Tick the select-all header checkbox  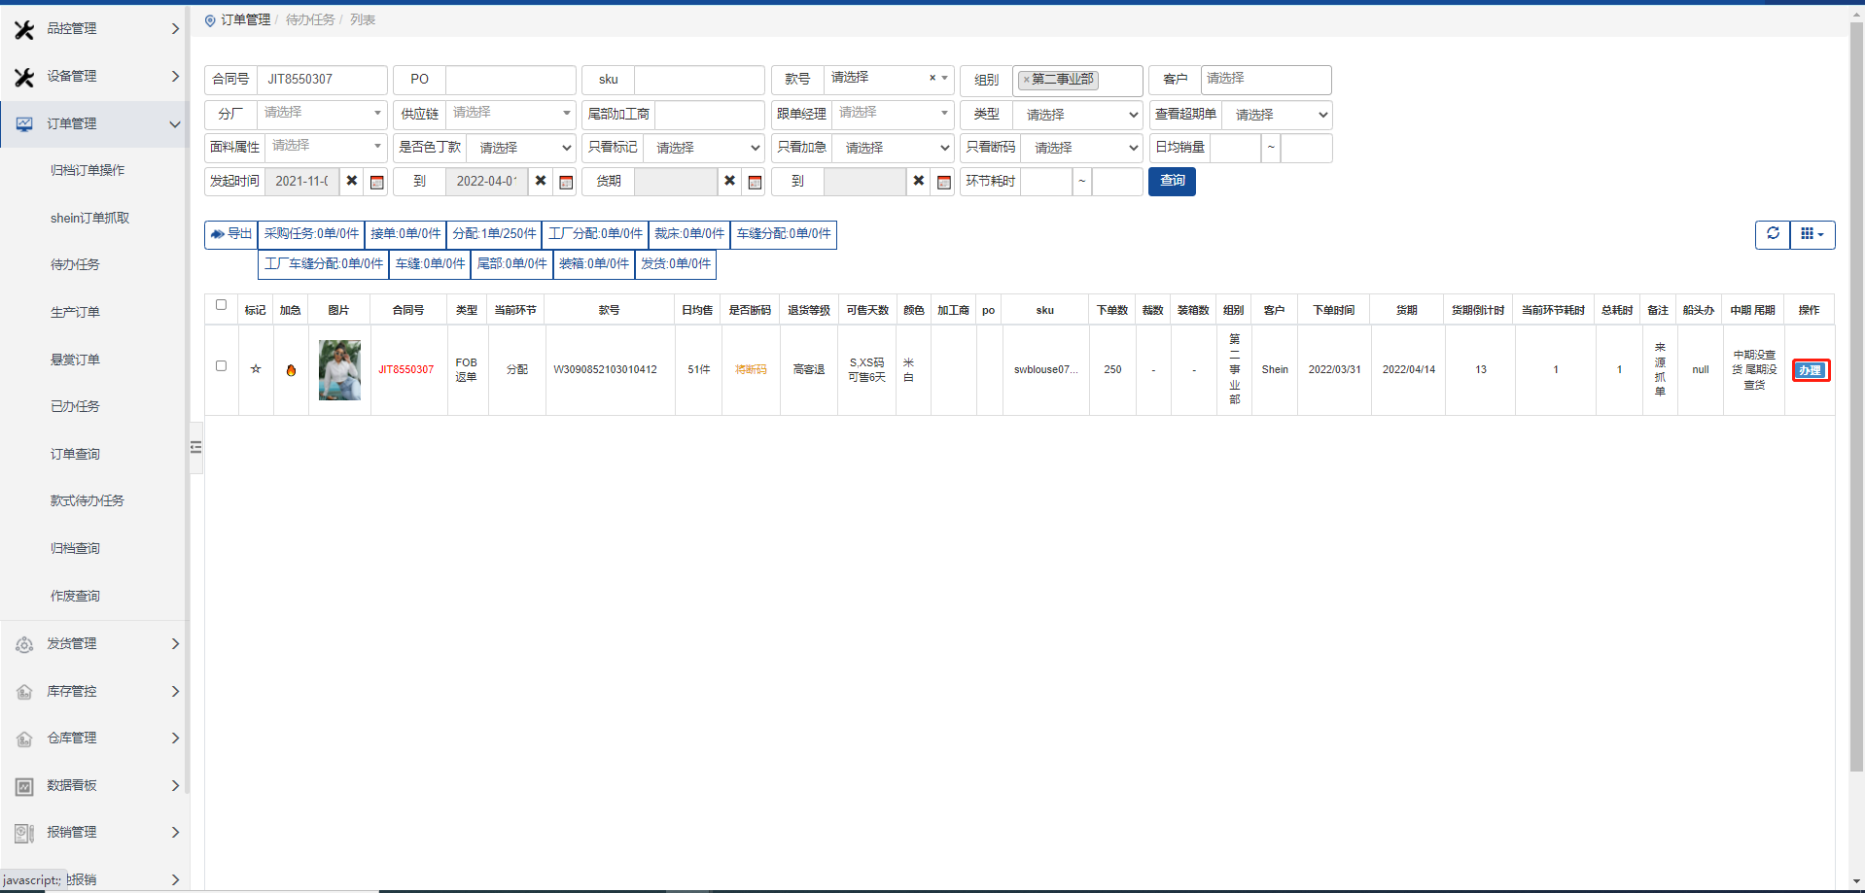[x=221, y=305]
